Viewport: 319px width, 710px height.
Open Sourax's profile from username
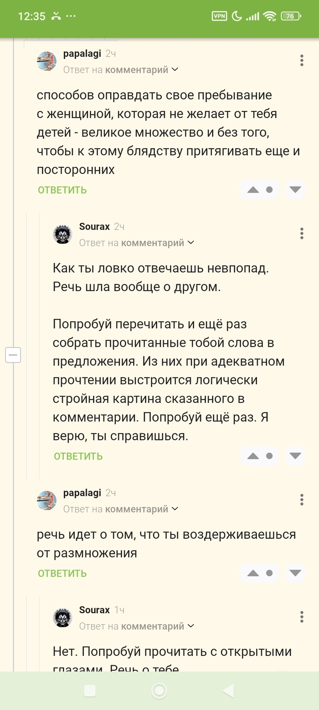click(94, 226)
